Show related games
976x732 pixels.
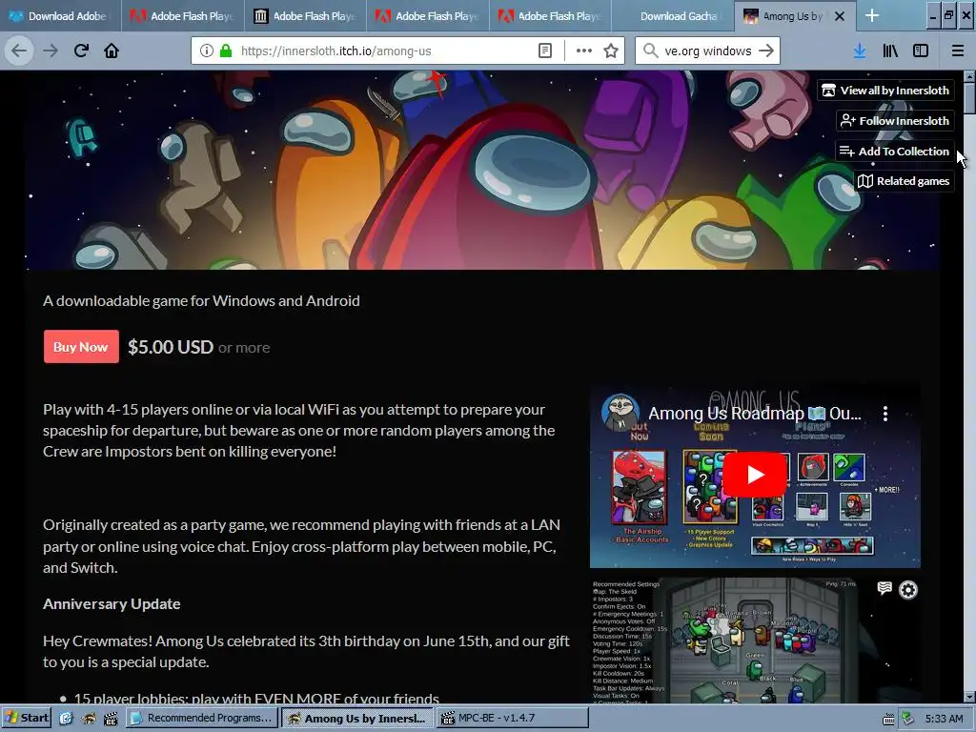coord(904,181)
